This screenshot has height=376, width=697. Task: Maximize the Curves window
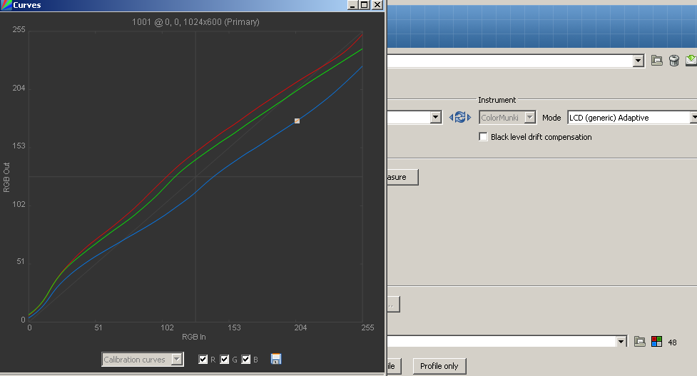click(364, 5)
